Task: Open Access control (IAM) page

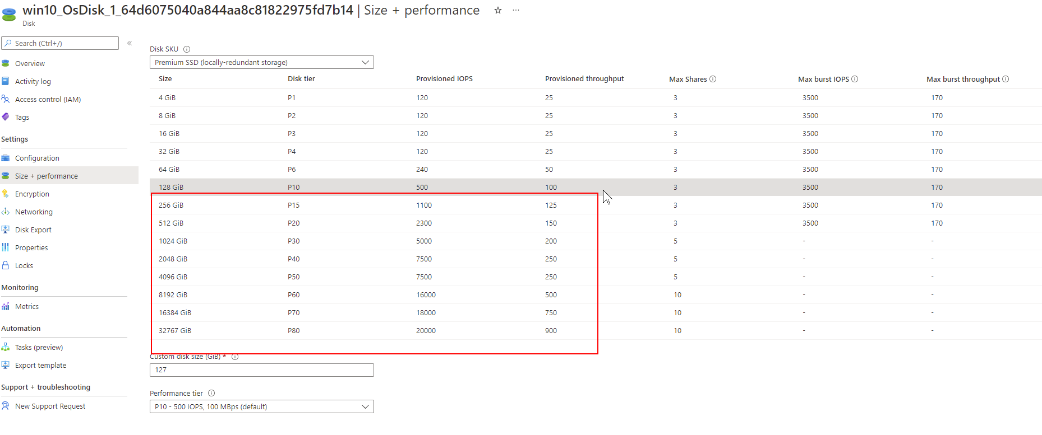Action: pos(48,99)
